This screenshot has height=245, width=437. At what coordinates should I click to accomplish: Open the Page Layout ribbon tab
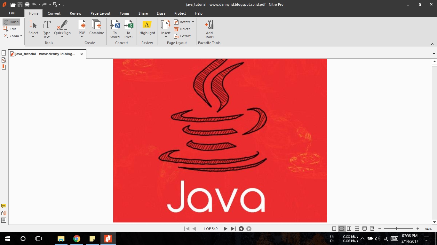coord(100,13)
